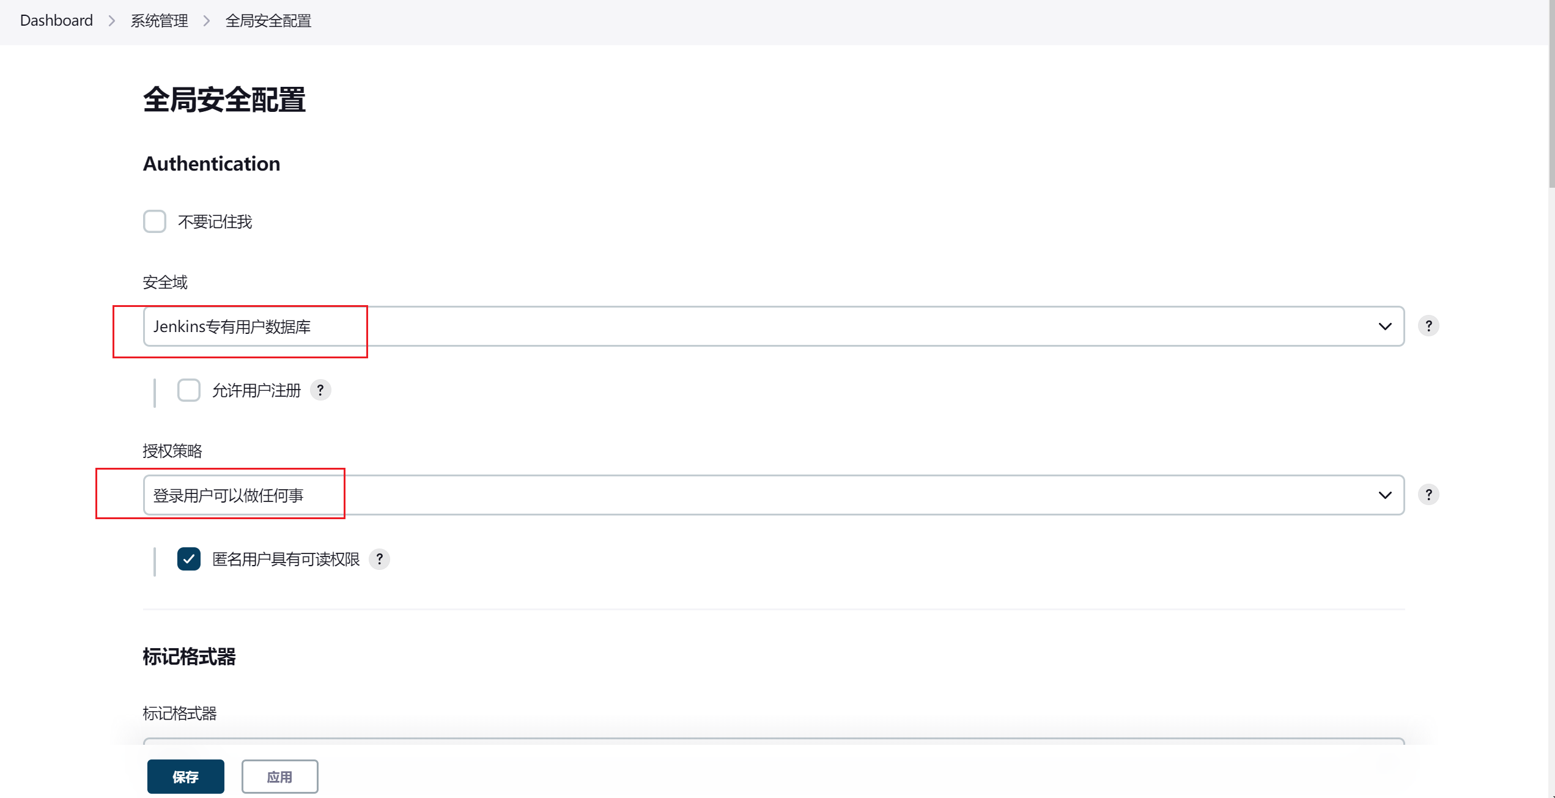The width and height of the screenshot is (1555, 798).
Task: Go to Dashboard in breadcrumb
Action: coord(56,21)
